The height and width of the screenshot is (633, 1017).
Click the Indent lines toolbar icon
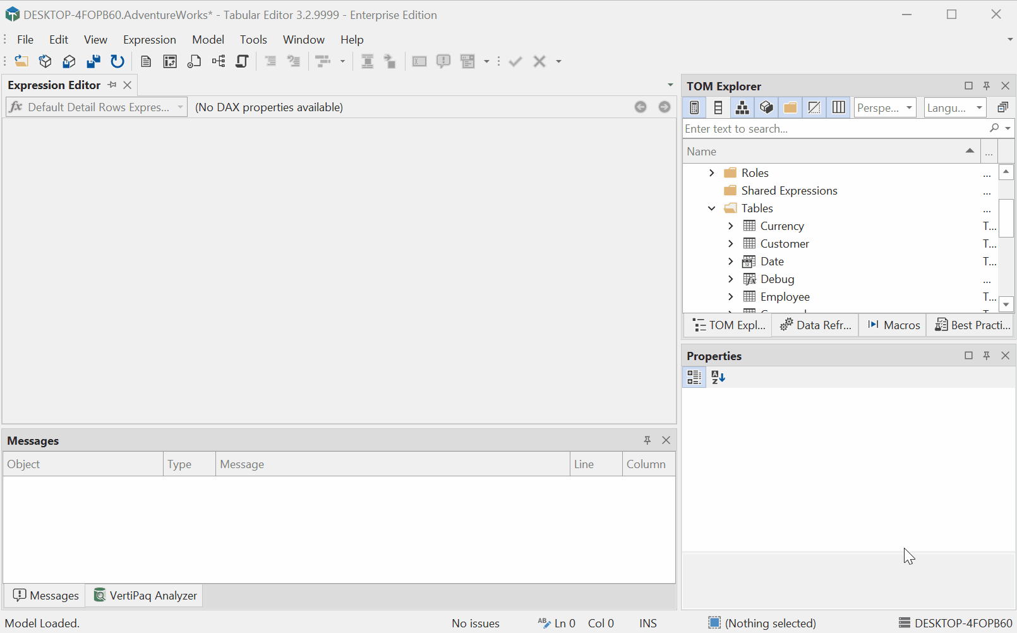coord(270,61)
